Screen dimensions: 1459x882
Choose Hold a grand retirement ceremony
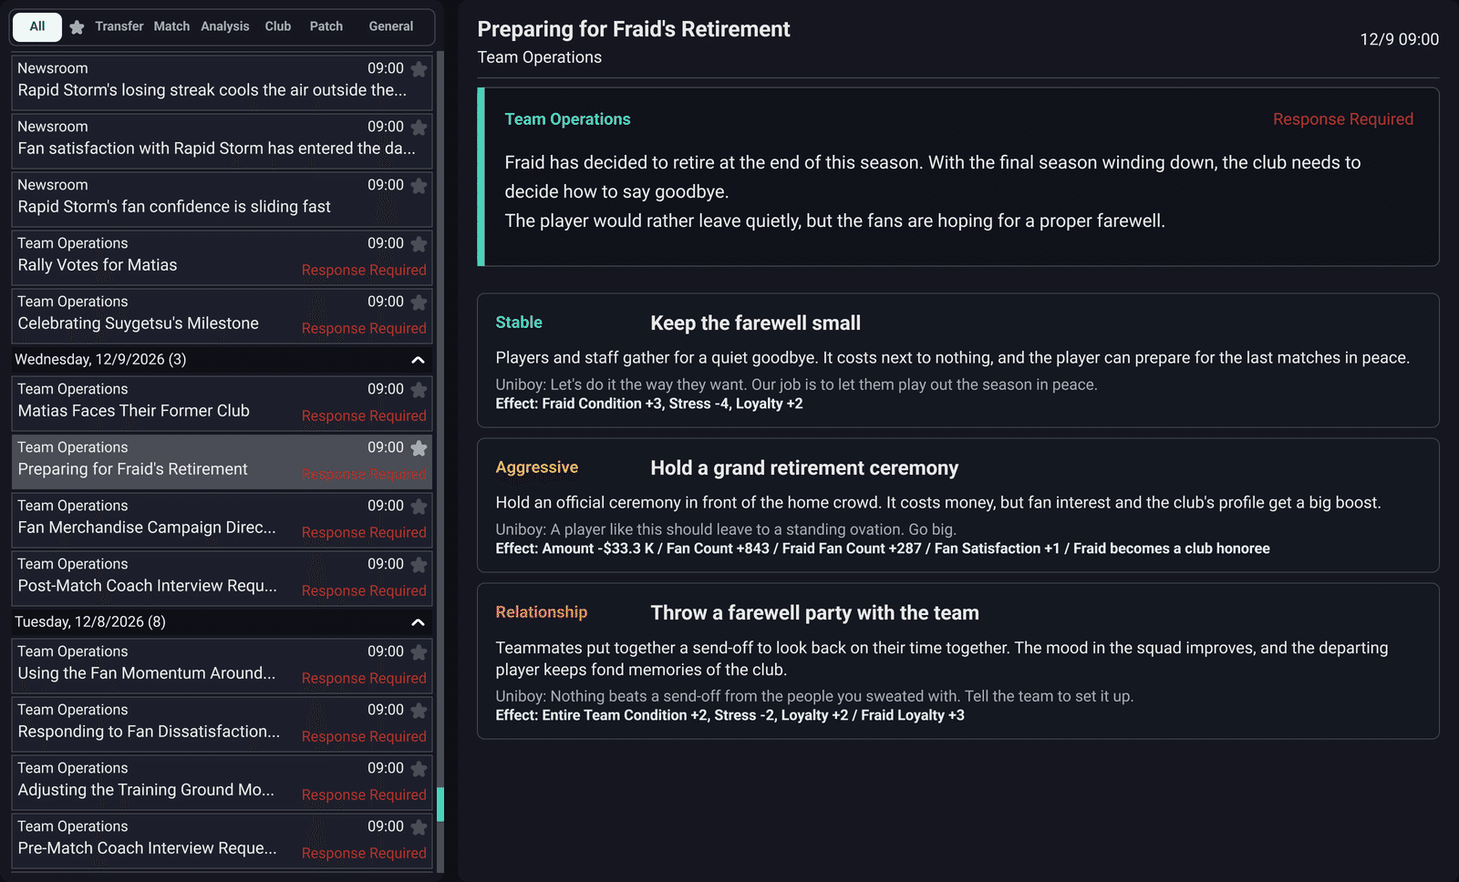point(958,505)
